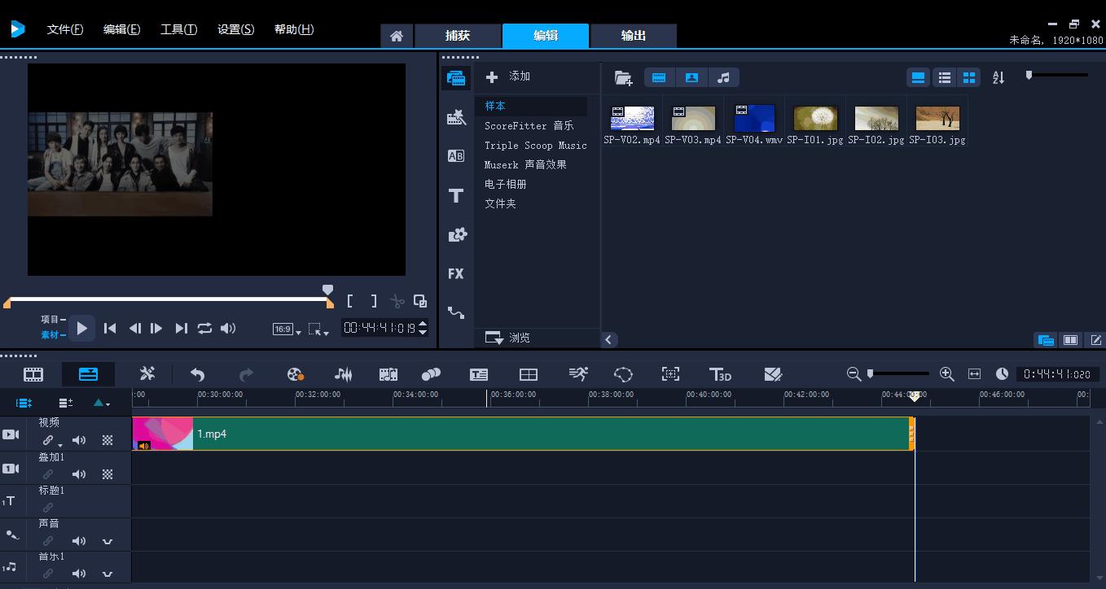
Task: Open the 设置(S) menu
Action: tap(236, 28)
